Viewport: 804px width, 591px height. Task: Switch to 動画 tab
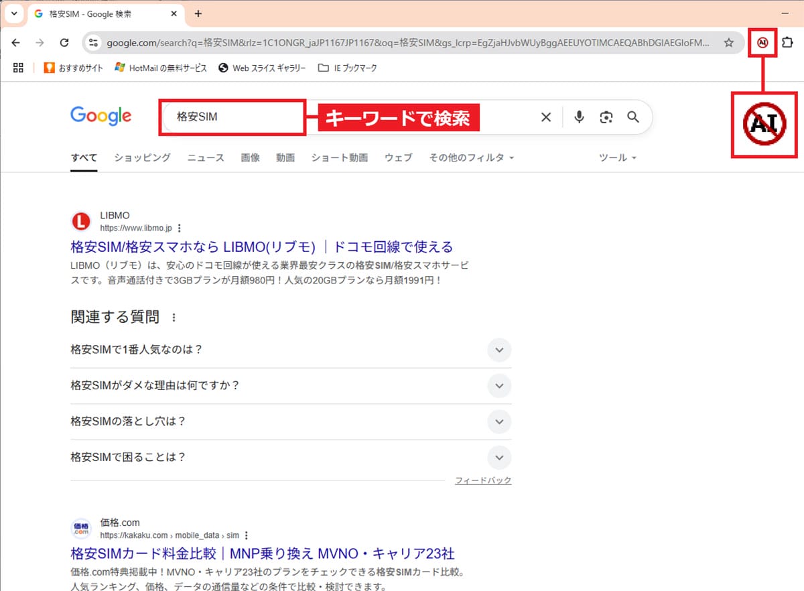pos(285,157)
